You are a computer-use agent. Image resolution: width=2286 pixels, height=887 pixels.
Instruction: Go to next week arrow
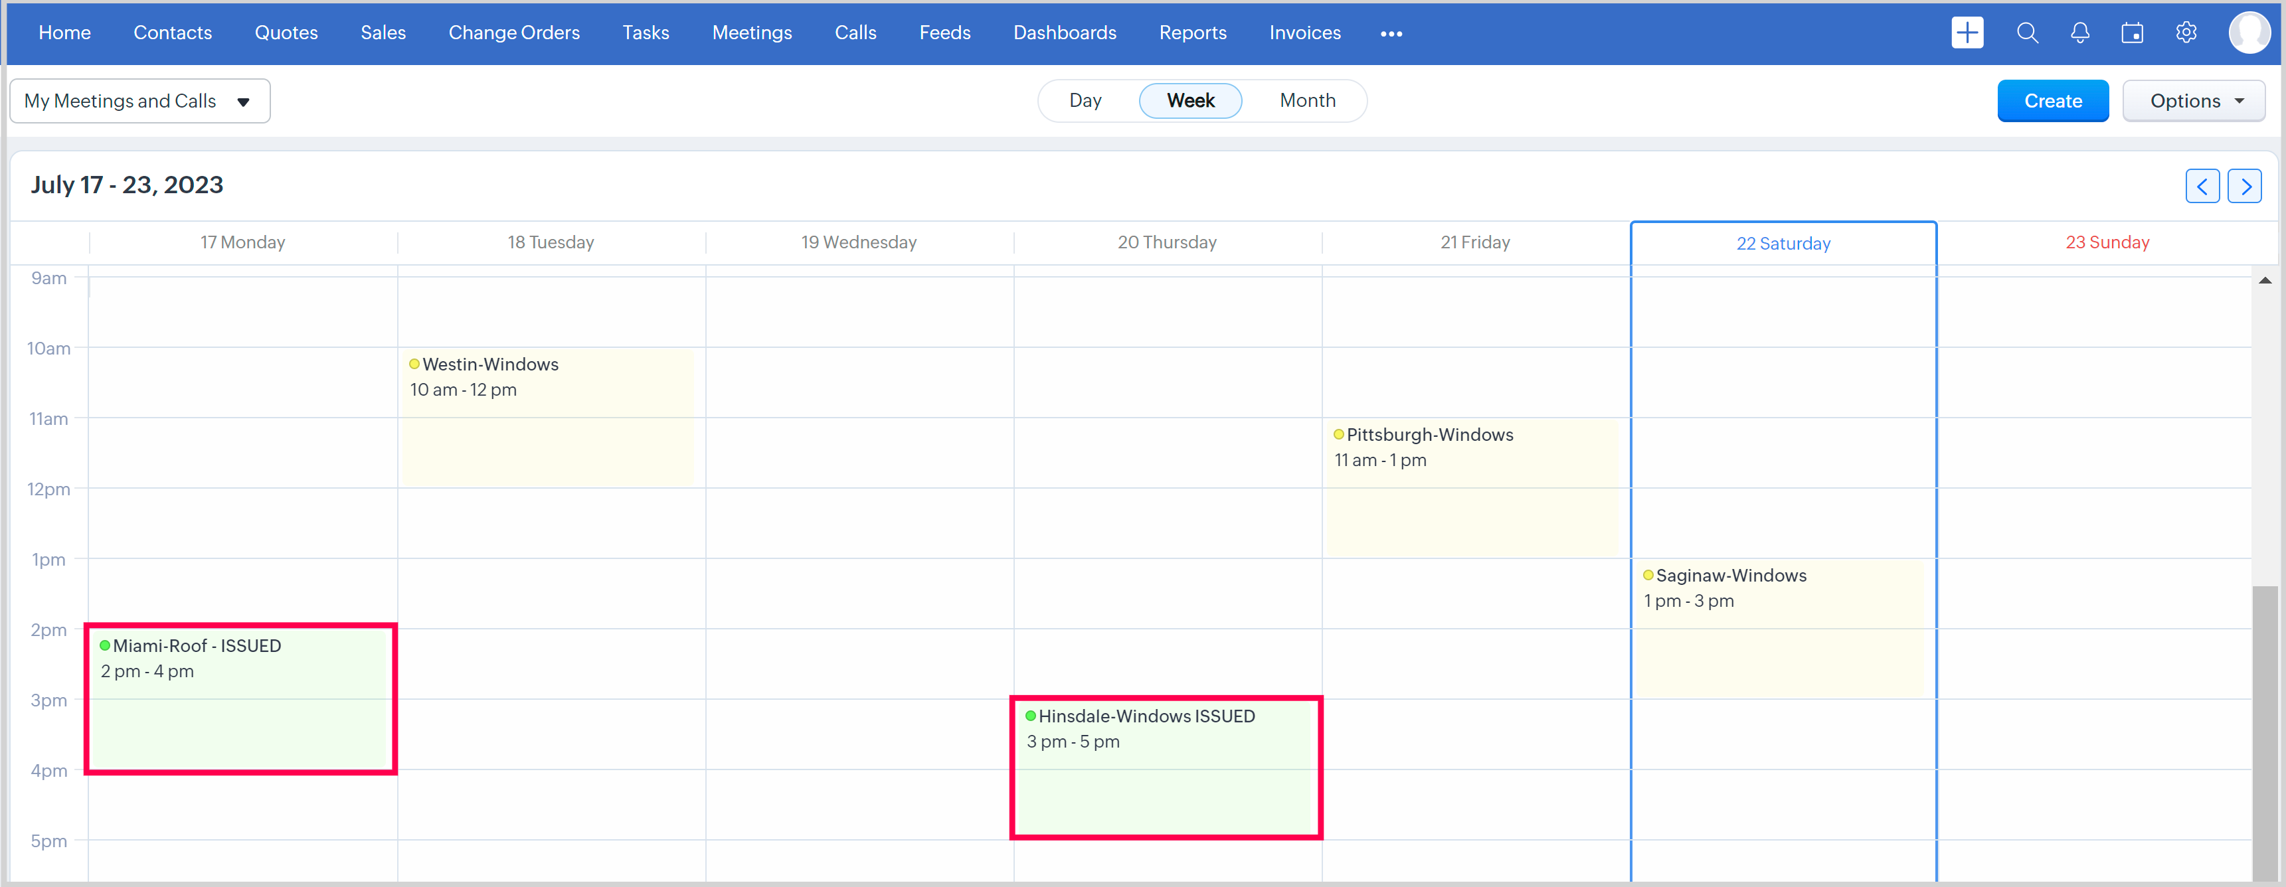pos(2244,187)
